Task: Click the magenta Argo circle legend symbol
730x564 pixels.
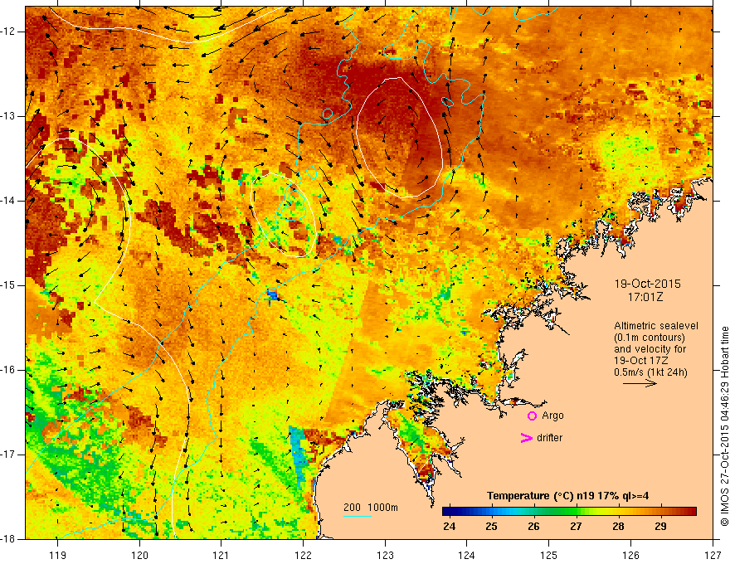Action: coord(532,416)
